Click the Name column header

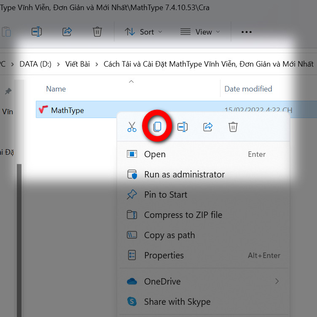click(56, 89)
